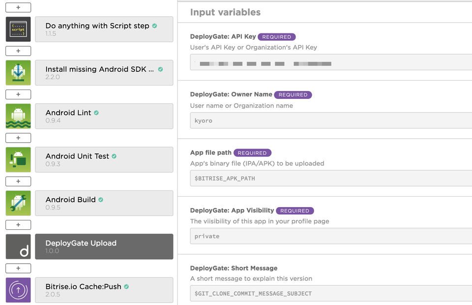The image size is (472, 305).
Task: Select the Android Build workflow step
Action: pyautogui.click(x=104, y=203)
